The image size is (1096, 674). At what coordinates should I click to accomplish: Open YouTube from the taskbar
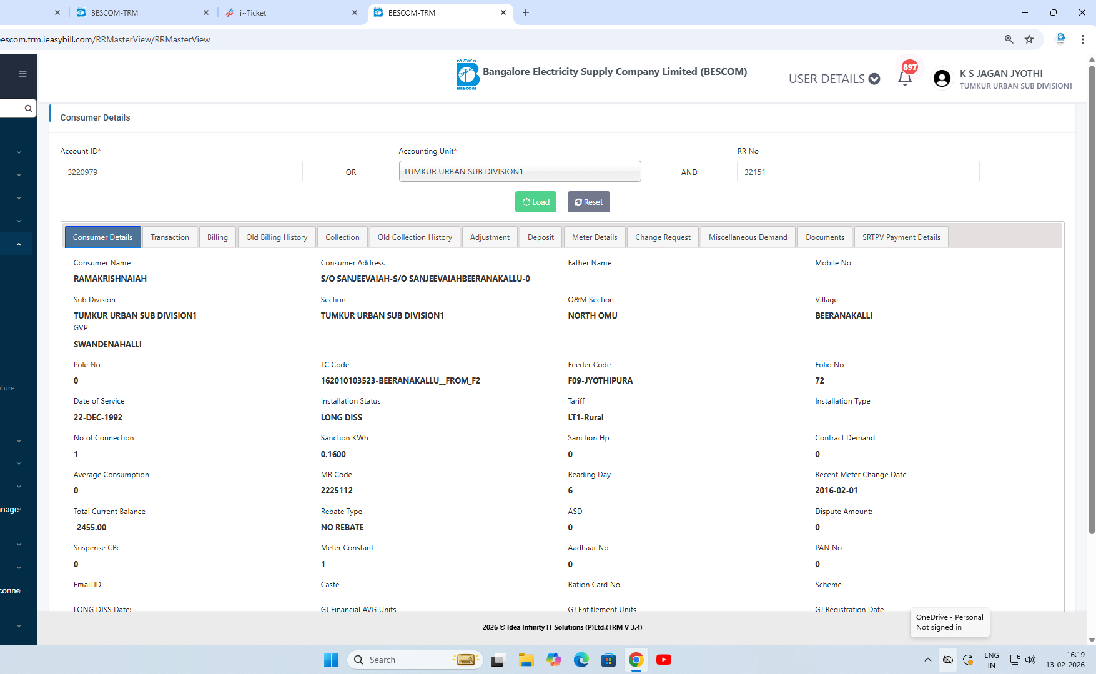click(663, 660)
